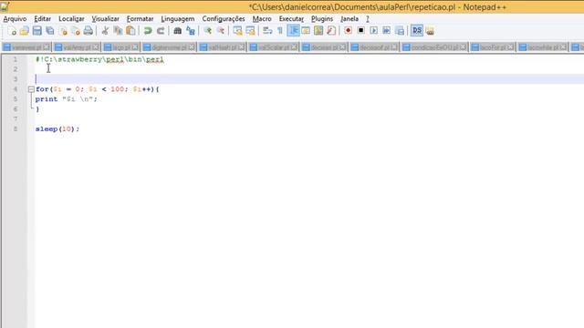Open the Visualizar menu
Image resolution: width=584 pixels, height=328 pixels.
click(106, 18)
